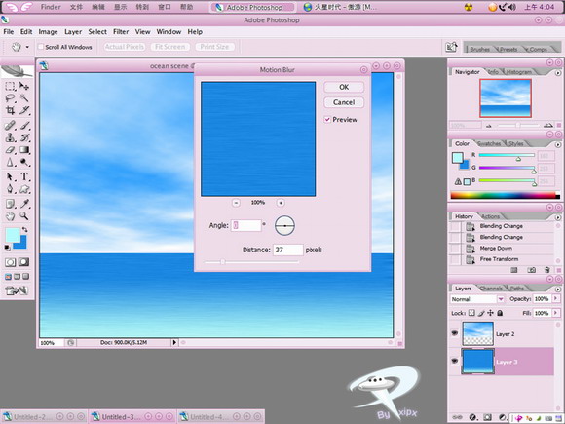Click the foreground color swatch in toolbox

[x=13, y=236]
